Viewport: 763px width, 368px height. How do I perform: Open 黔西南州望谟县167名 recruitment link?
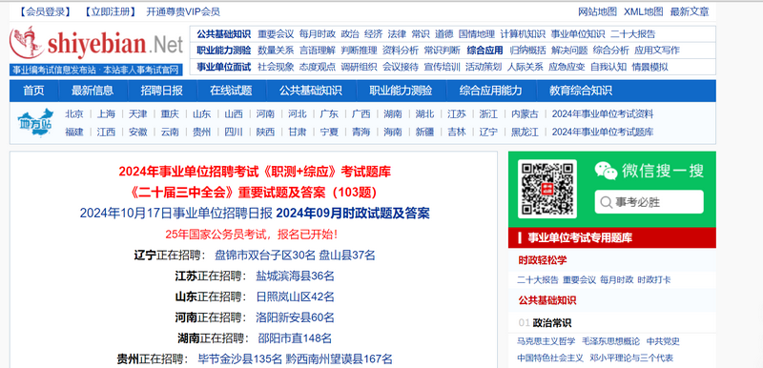coord(340,359)
